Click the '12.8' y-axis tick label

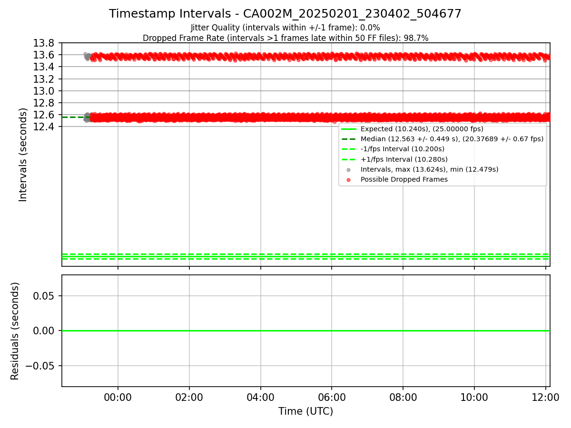coord(43,103)
